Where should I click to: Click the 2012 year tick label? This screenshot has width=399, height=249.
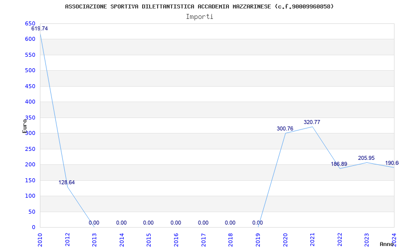[x=67, y=240]
